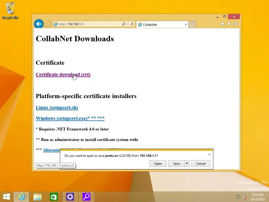Click the browser Forward arrow button
The image size is (269, 202).
coord(48,24)
